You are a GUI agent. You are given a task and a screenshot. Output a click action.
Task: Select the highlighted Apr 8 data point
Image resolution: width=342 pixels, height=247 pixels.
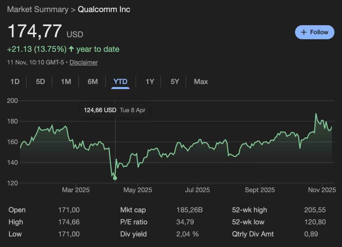[x=115, y=178]
